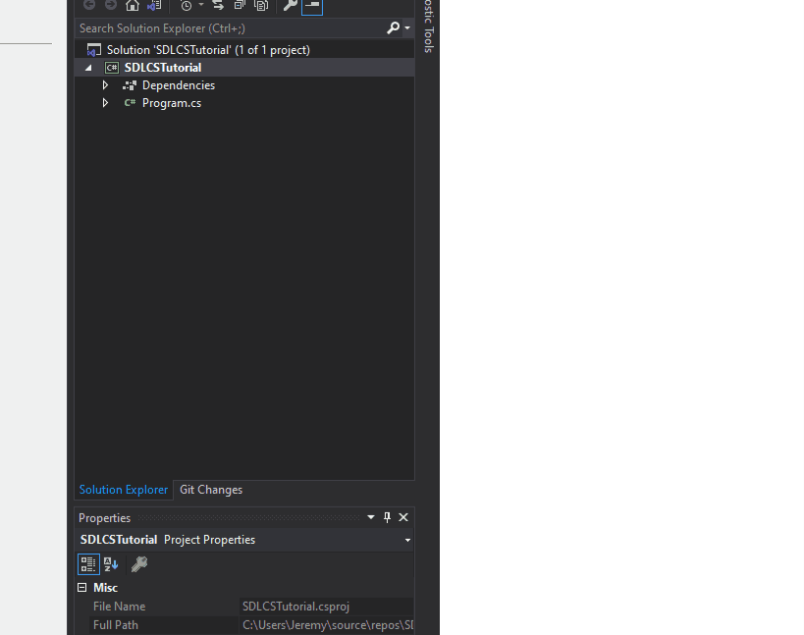
Task: Open Property Pages key-wrench icon
Action: (139, 564)
